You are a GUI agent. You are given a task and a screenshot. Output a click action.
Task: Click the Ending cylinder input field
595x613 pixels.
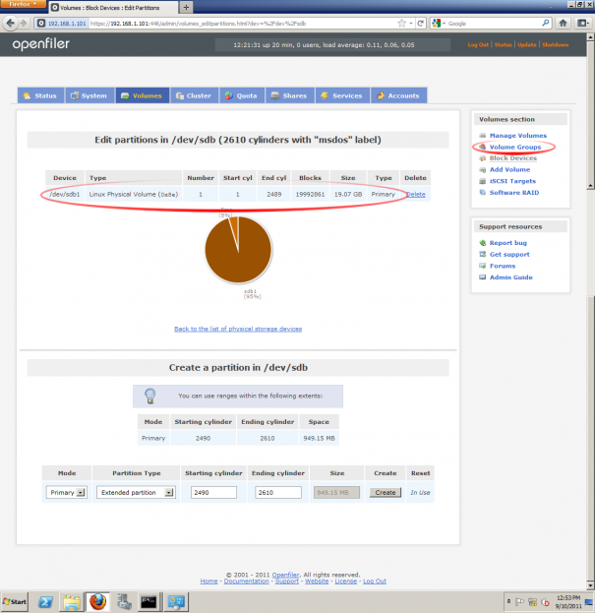(277, 493)
